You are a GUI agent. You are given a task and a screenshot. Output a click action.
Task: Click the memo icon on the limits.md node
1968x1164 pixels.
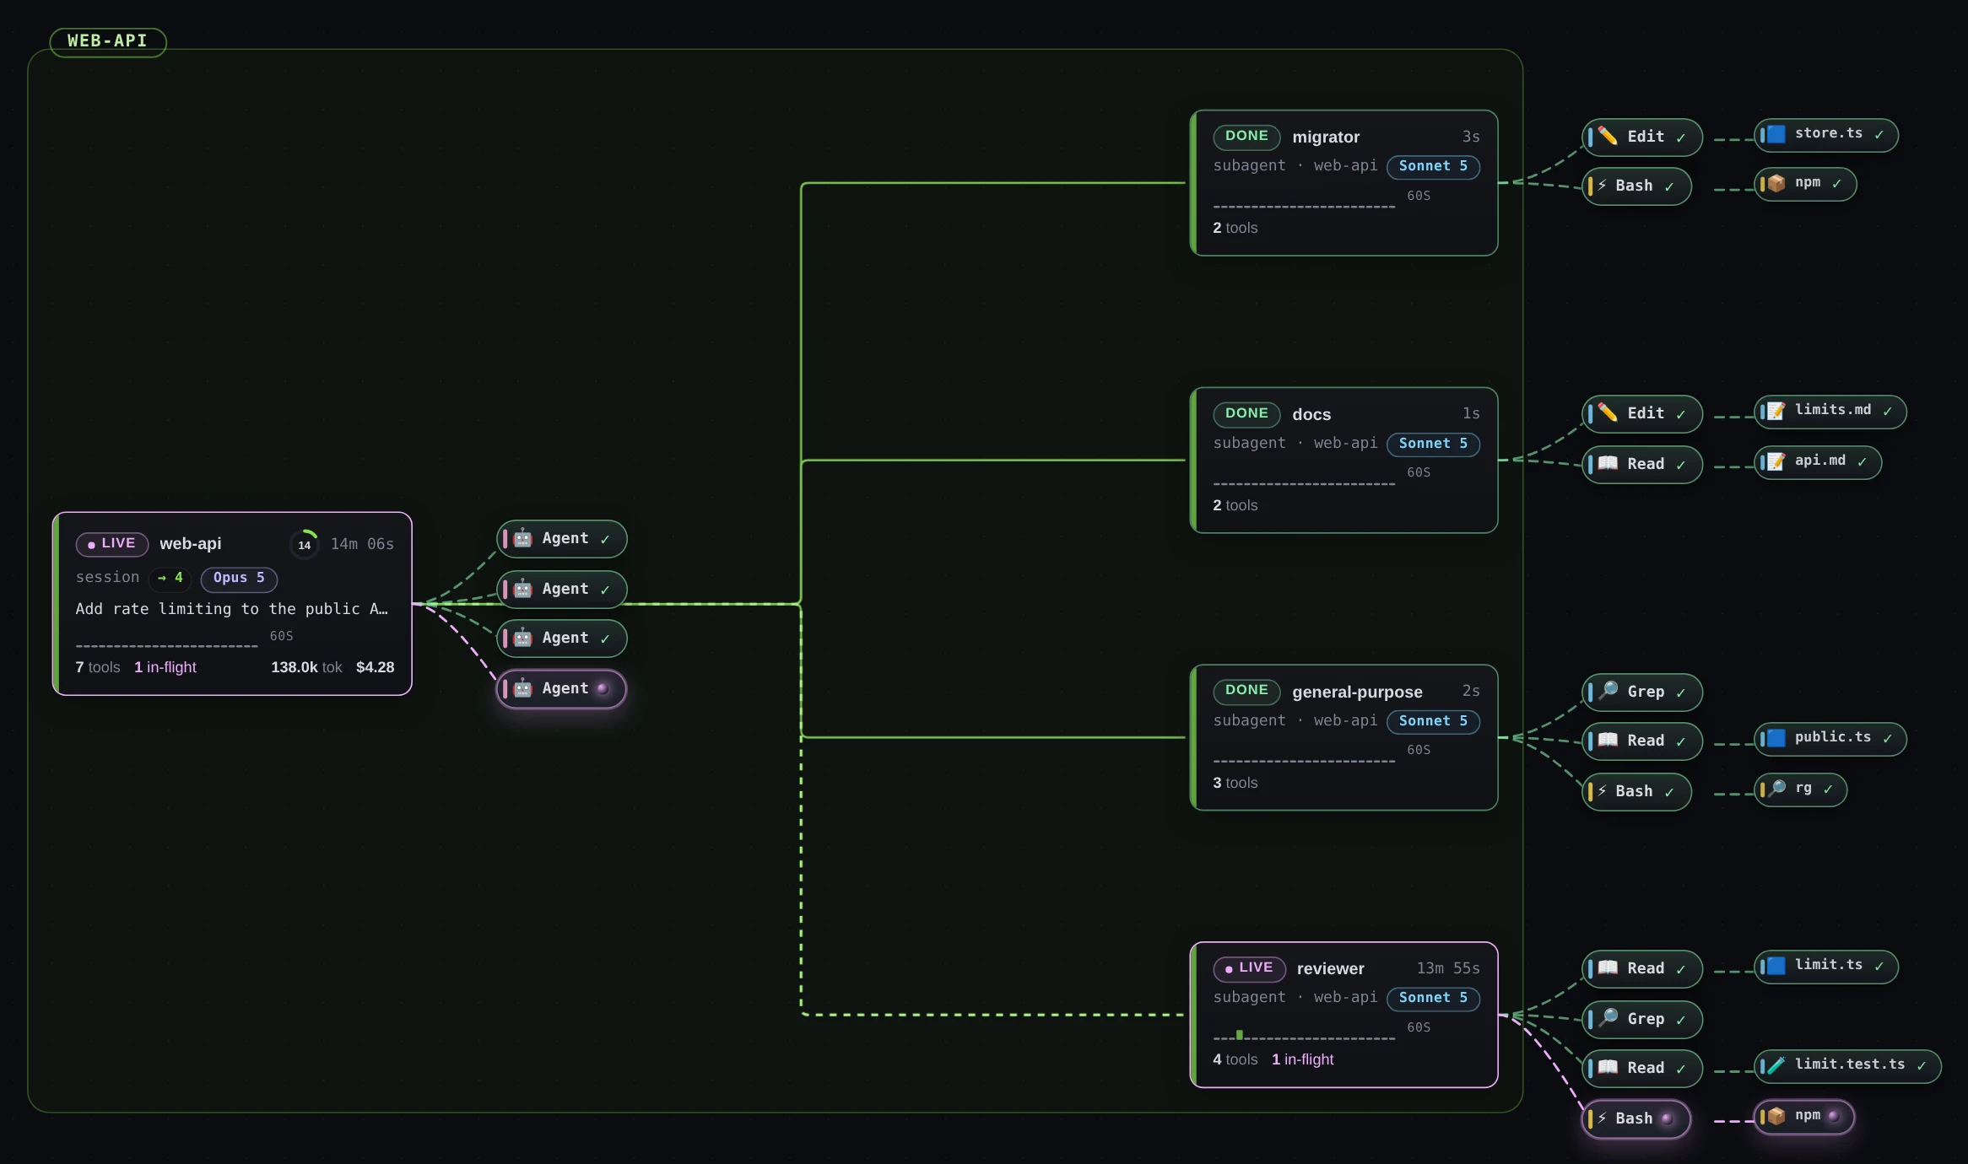coord(1776,411)
